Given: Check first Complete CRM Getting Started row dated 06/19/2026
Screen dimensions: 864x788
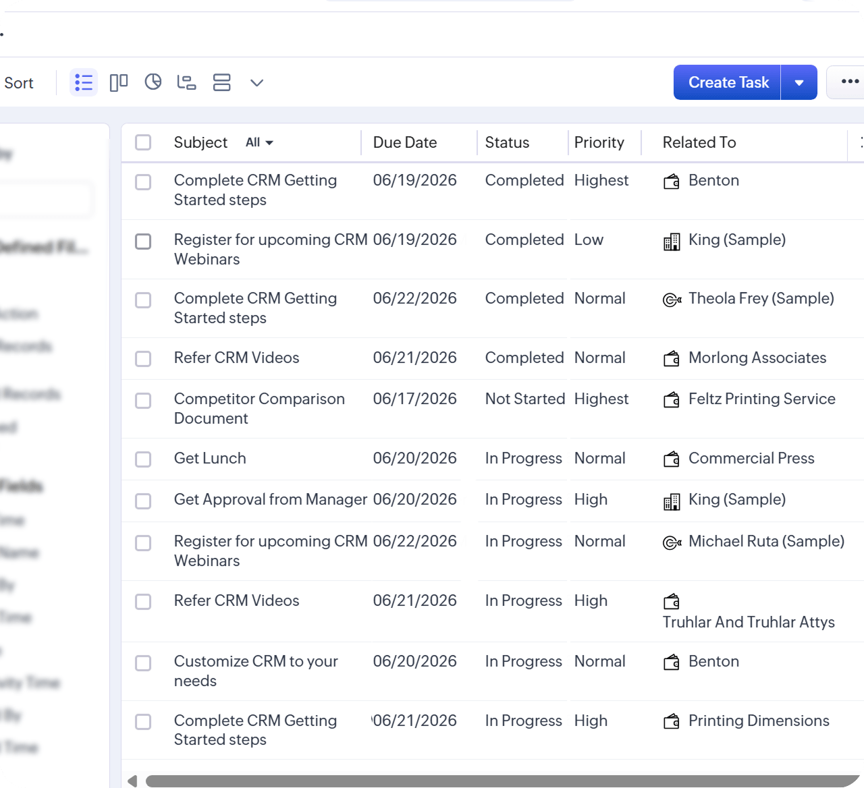Looking at the screenshot, I should tap(143, 182).
